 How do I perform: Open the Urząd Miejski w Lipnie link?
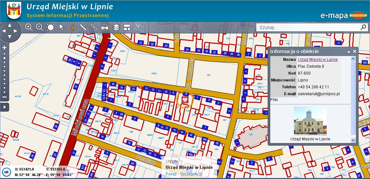(x=318, y=59)
